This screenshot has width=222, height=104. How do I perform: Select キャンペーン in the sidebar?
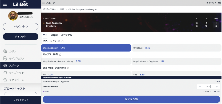(x=17, y=80)
